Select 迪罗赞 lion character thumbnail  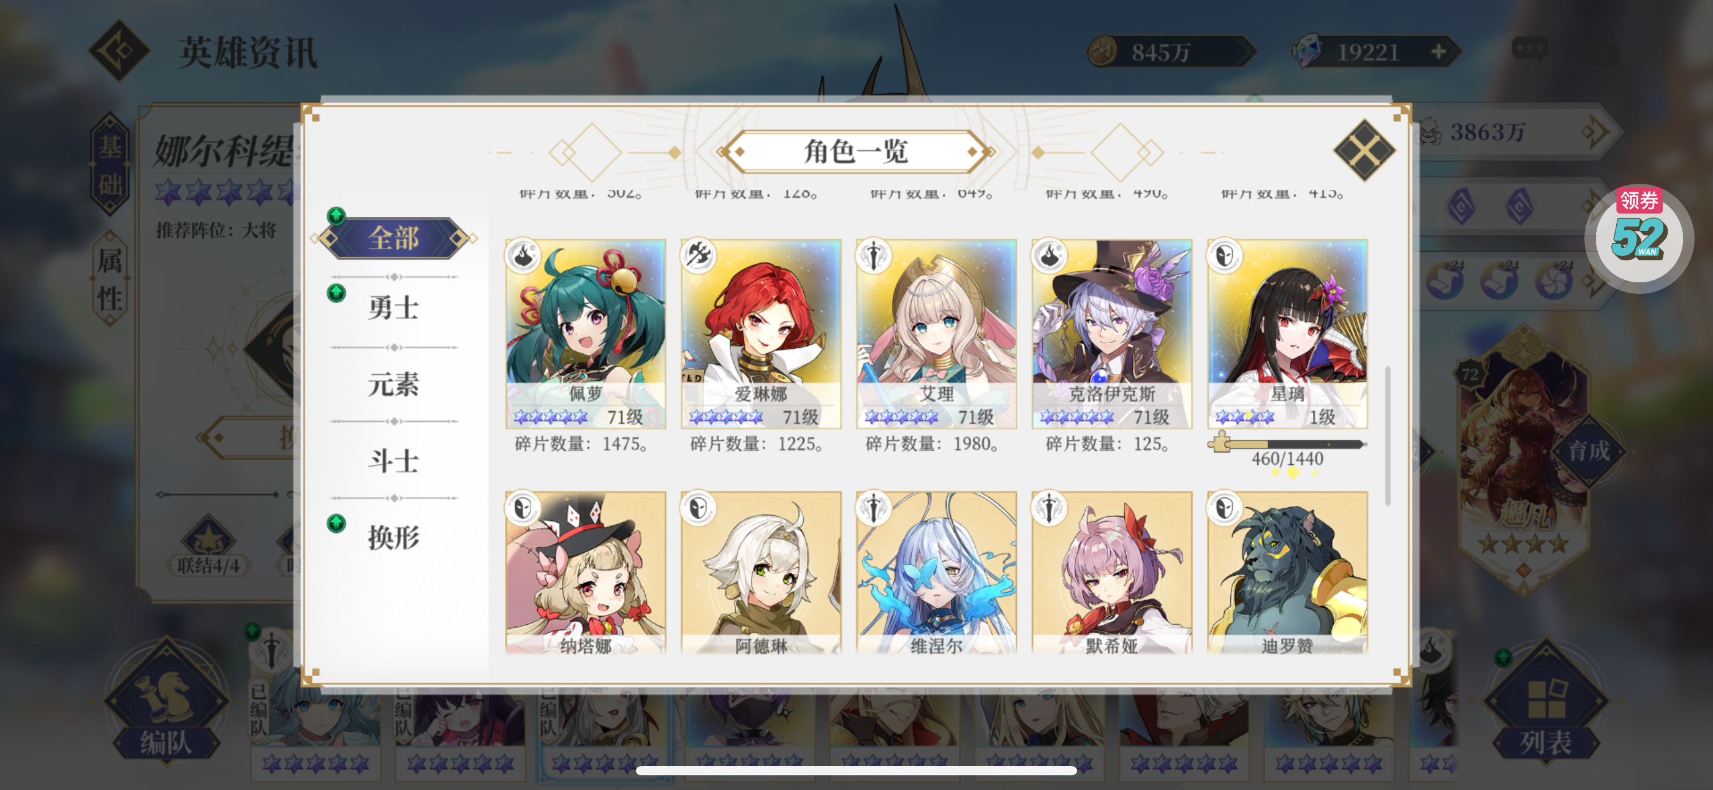tap(1287, 573)
